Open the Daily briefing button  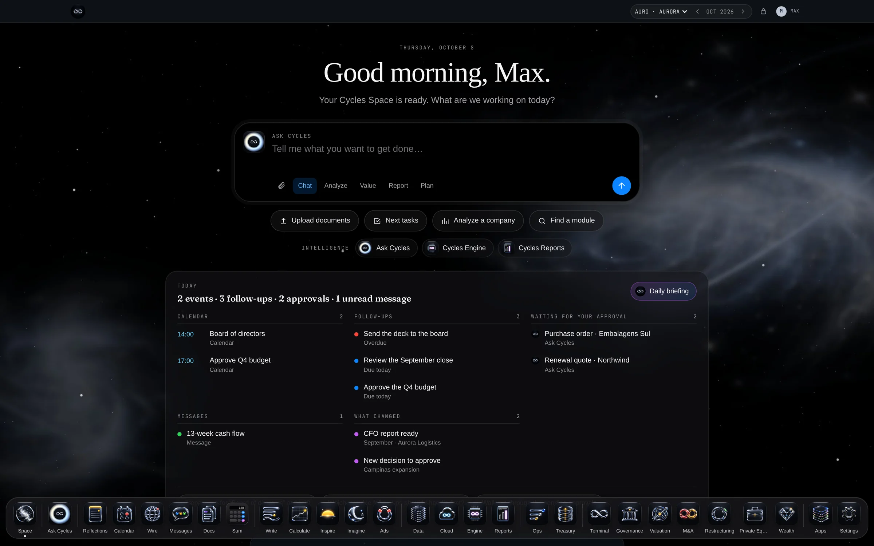pyautogui.click(x=663, y=291)
